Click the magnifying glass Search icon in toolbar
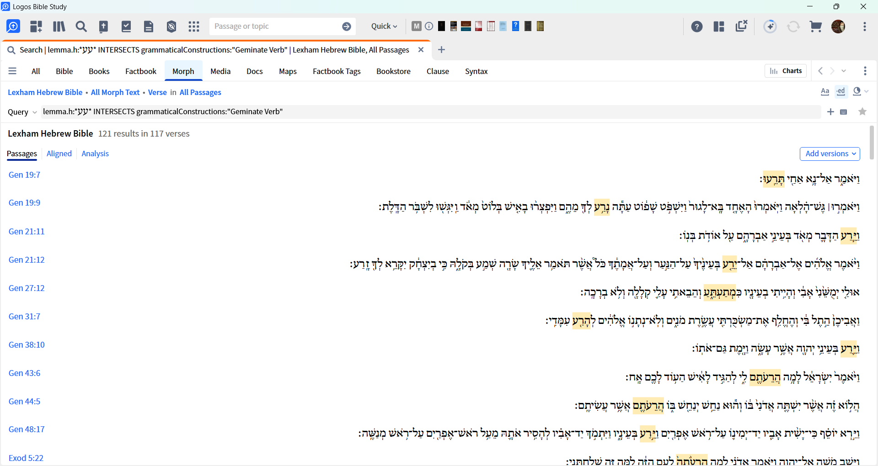The height and width of the screenshot is (466, 878). point(81,26)
